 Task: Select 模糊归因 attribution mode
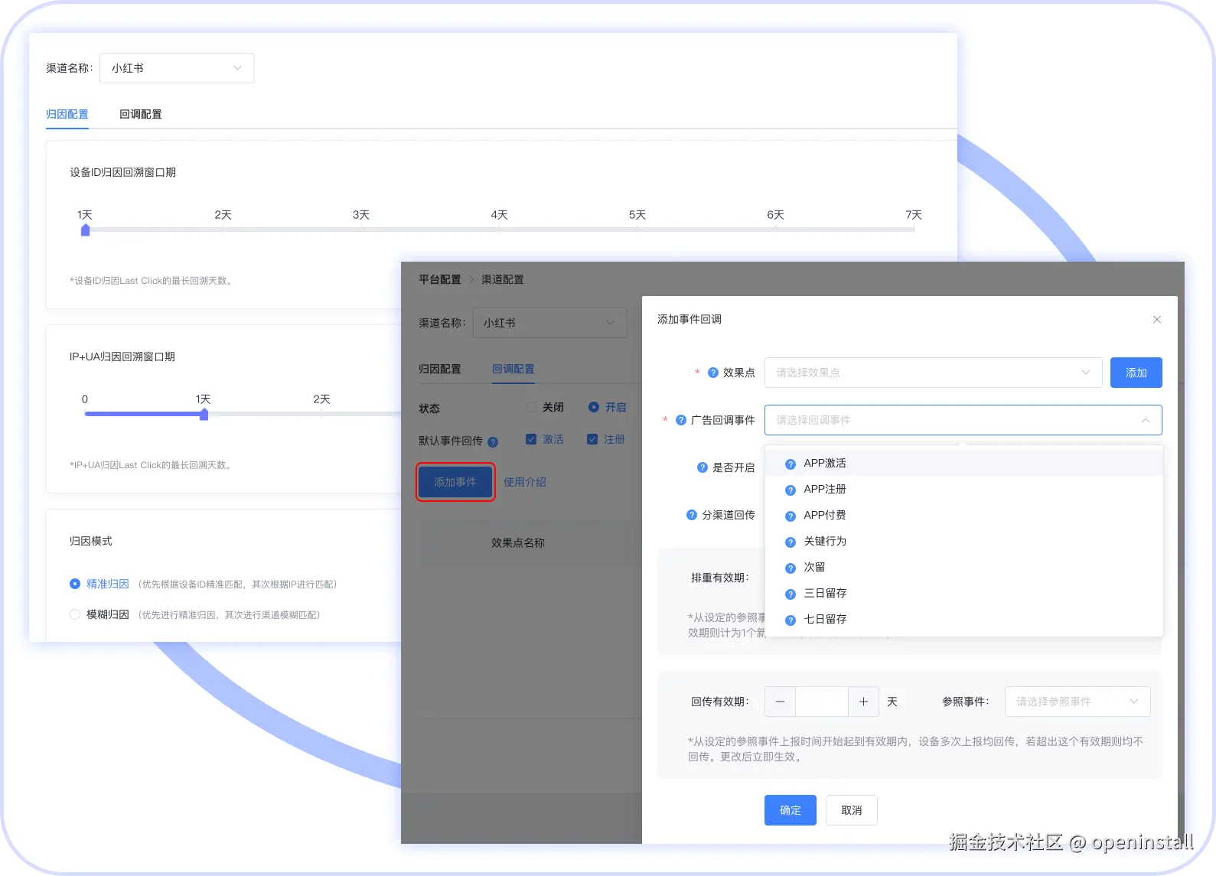tap(75, 614)
